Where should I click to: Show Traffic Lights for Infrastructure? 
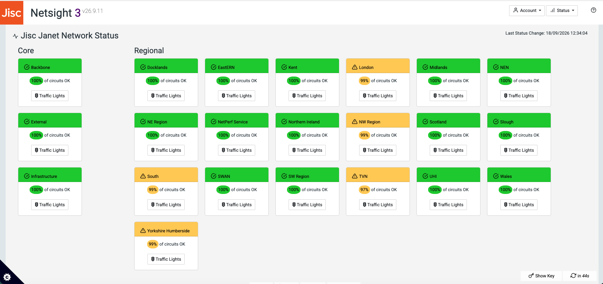pos(50,205)
